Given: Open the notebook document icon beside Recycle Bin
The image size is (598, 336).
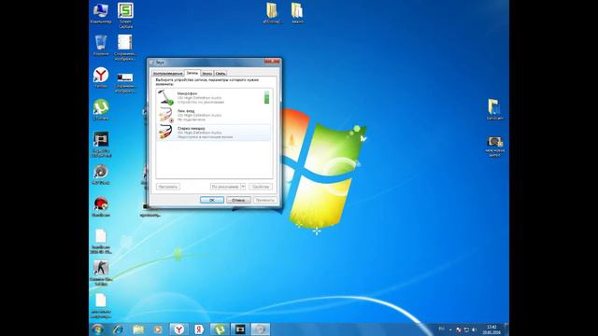Looking at the screenshot, I should tap(124, 48).
